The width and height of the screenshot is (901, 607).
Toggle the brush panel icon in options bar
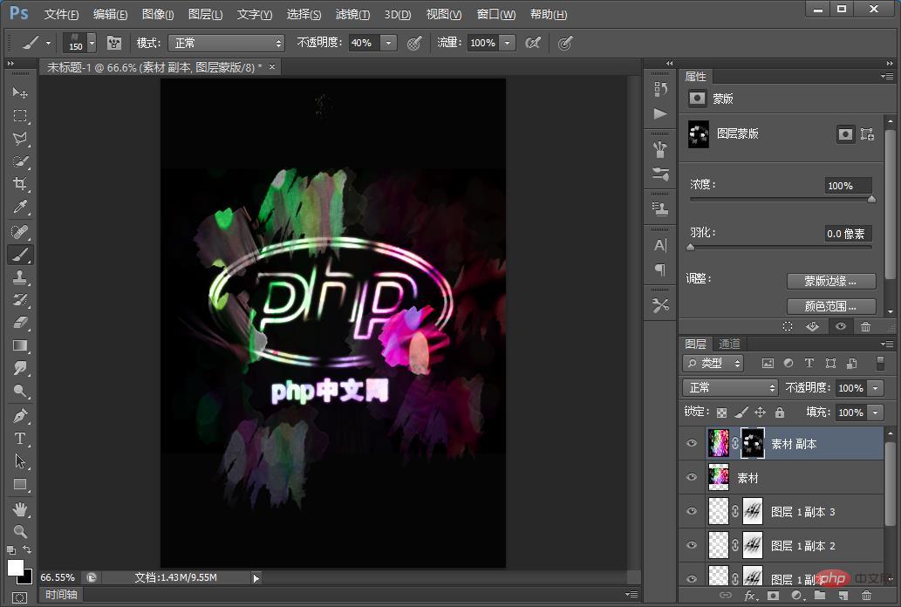click(113, 43)
